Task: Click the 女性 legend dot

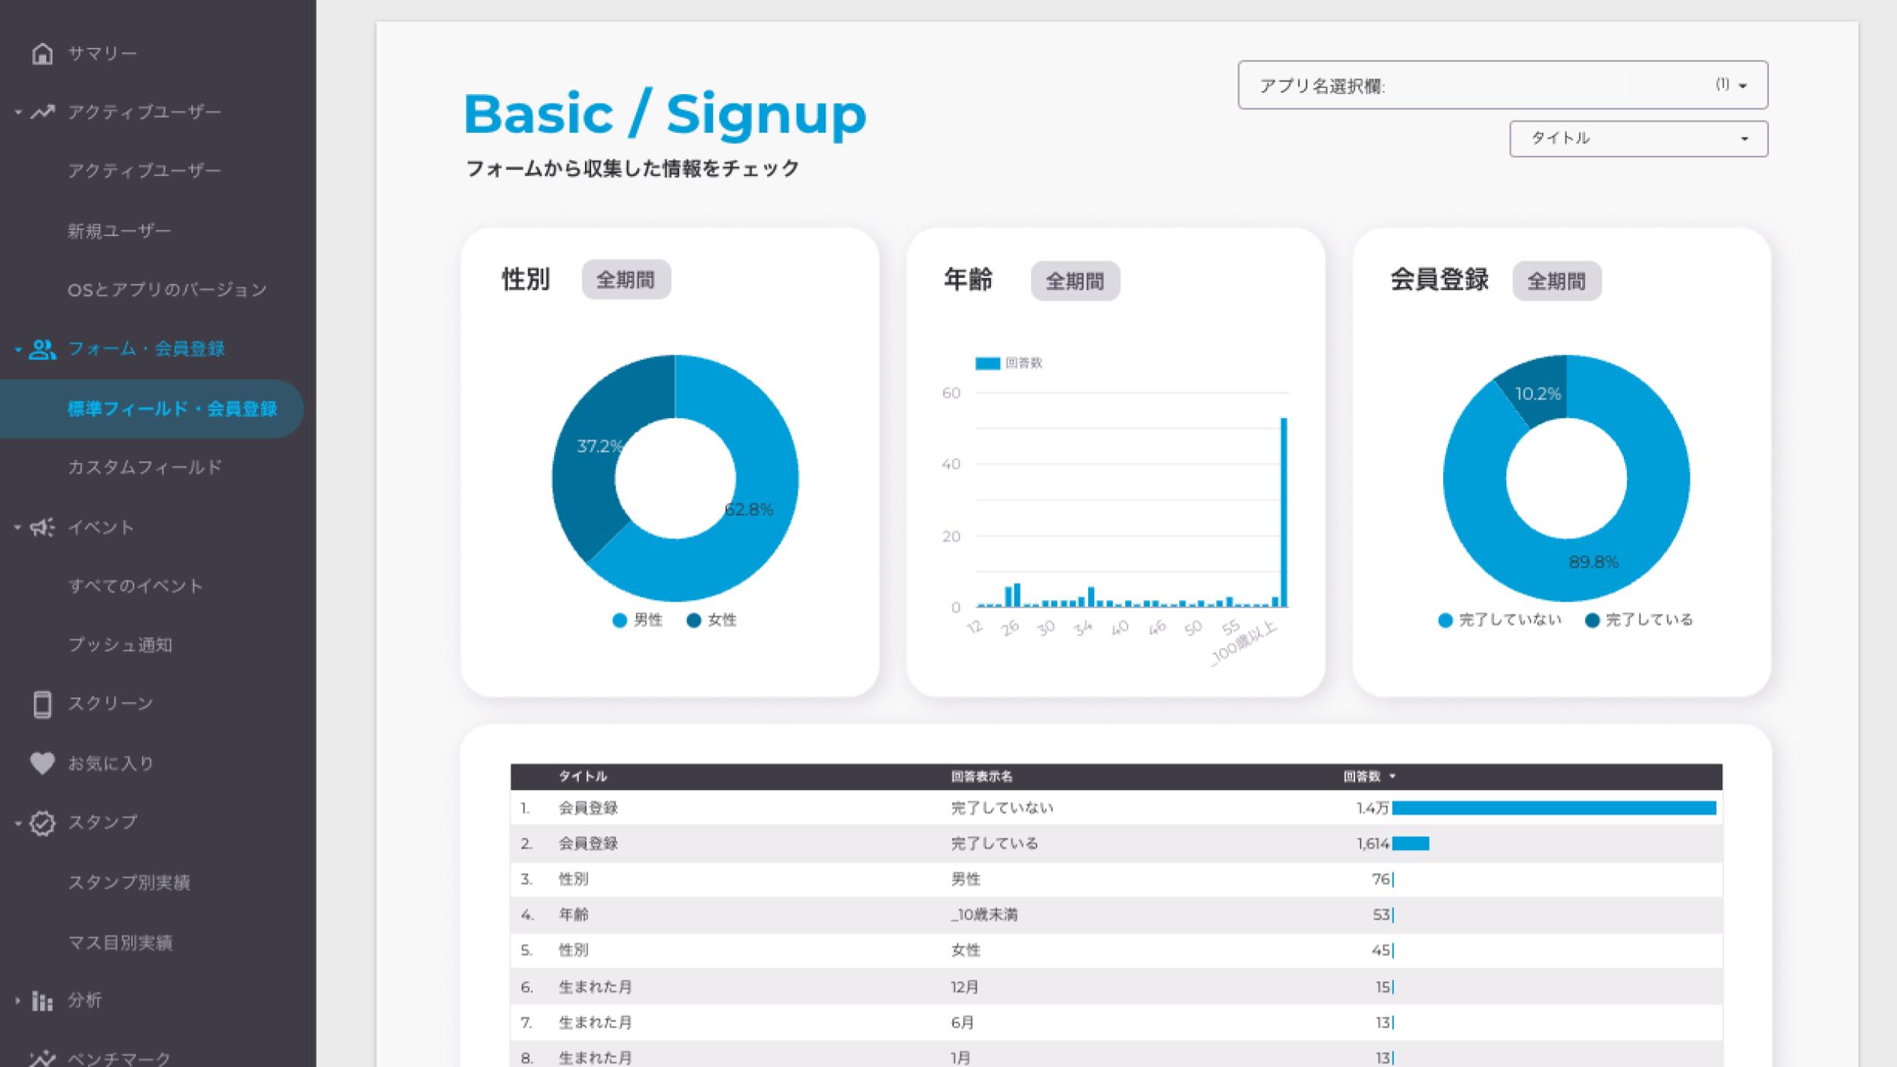Action: [694, 621]
